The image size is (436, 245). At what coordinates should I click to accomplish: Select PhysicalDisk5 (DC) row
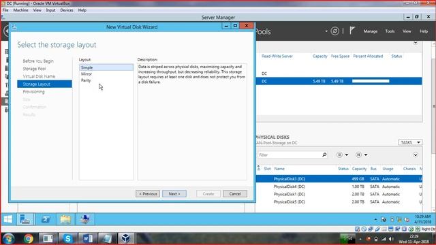pyautogui.click(x=339, y=202)
